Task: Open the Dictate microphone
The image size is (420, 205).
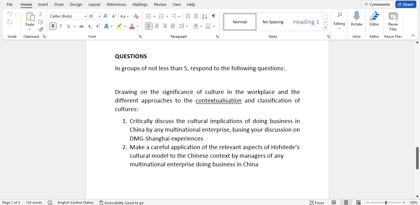Action: pyautogui.click(x=356, y=19)
